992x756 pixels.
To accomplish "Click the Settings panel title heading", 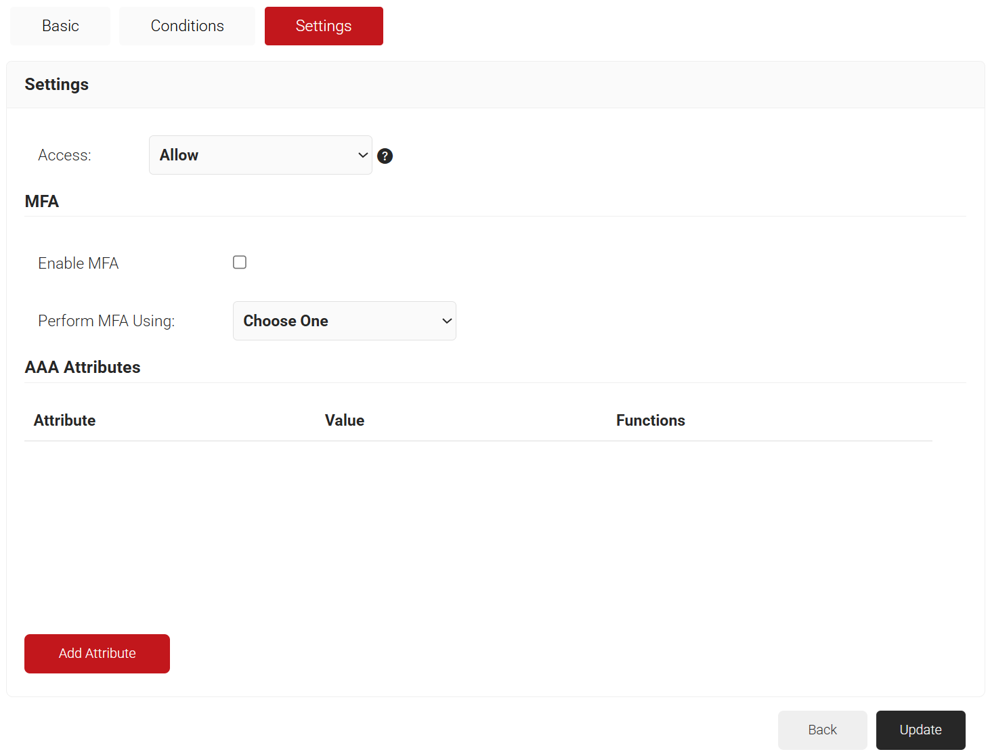I will pyautogui.click(x=57, y=84).
